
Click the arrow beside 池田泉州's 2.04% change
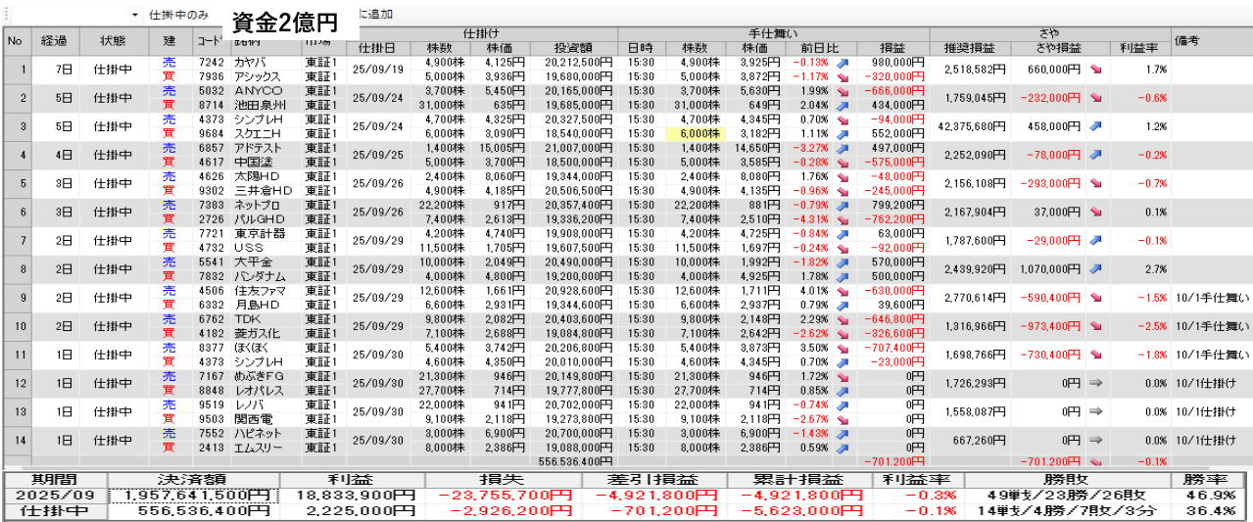pyautogui.click(x=841, y=105)
